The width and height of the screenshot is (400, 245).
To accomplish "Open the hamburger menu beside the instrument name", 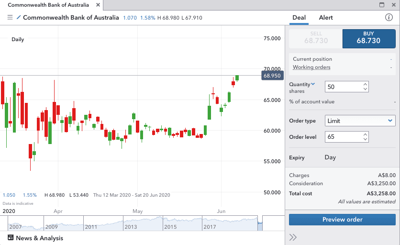I will (10, 18).
